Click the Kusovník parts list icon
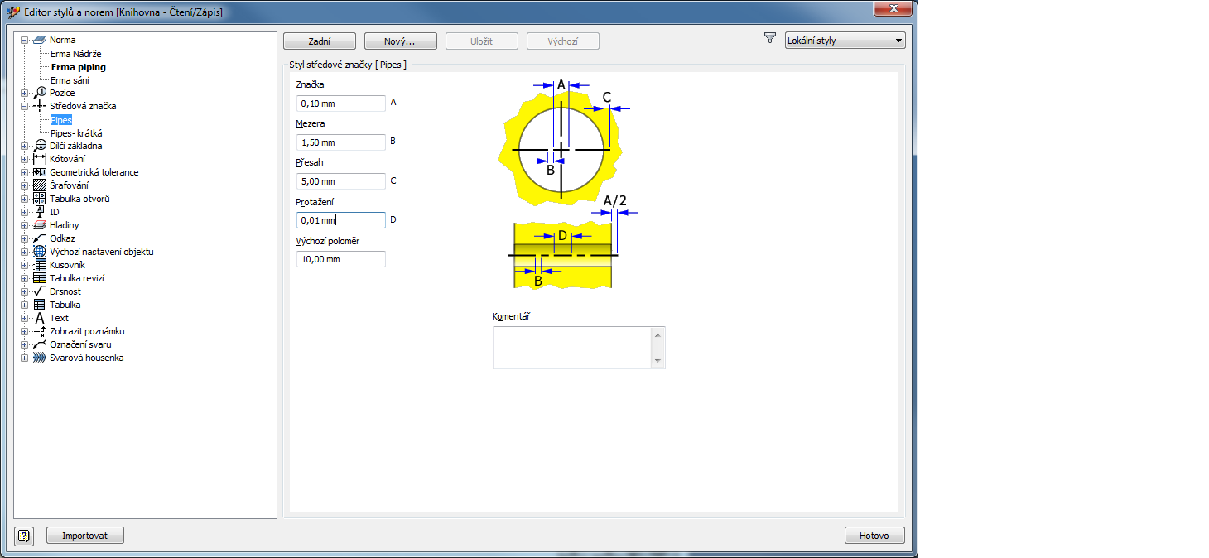The height and width of the screenshot is (558, 1209). pyautogui.click(x=39, y=265)
